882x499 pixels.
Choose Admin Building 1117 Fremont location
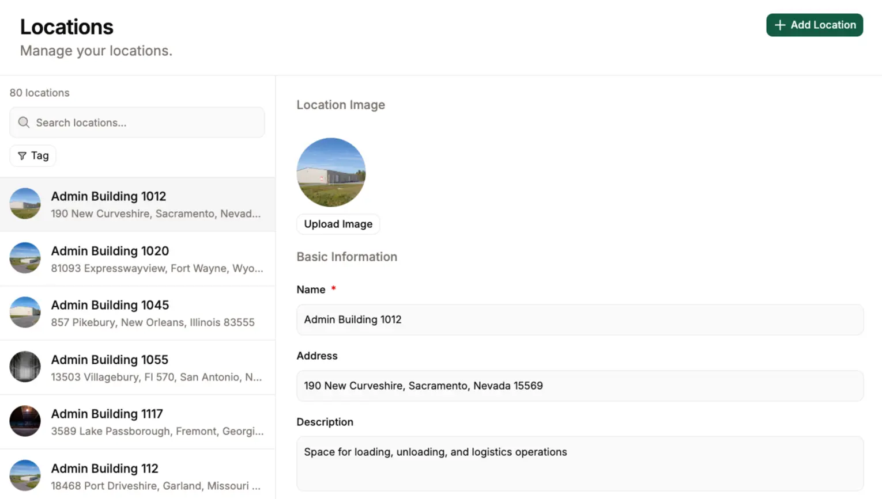tap(156, 422)
